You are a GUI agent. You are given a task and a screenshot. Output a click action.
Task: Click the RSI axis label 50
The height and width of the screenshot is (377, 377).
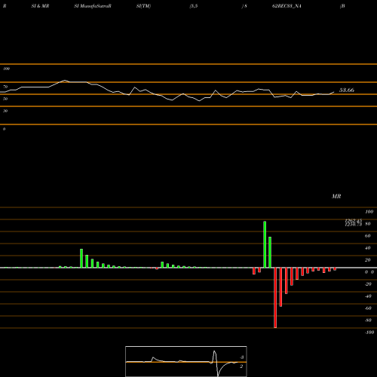[x=5, y=99]
